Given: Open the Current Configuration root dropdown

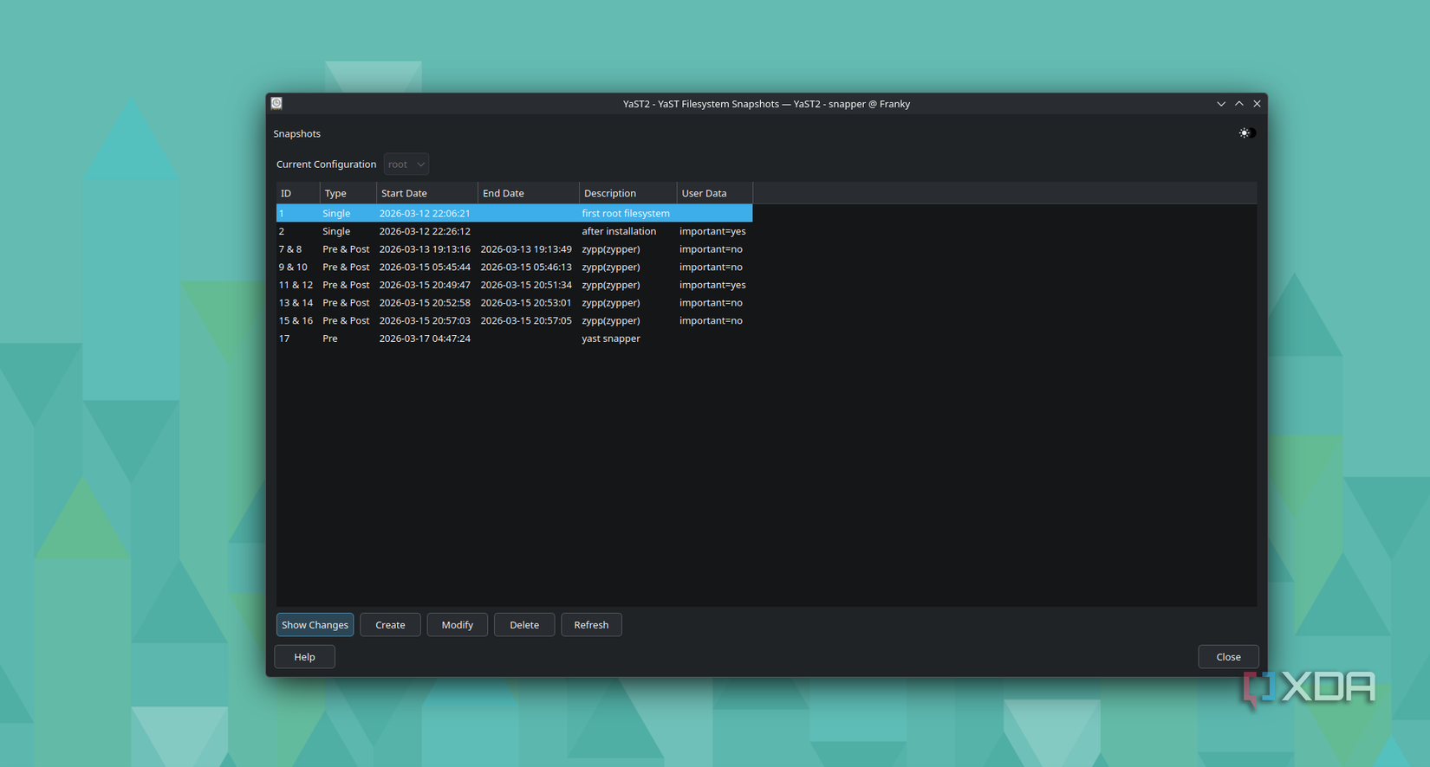Looking at the screenshot, I should [406, 164].
